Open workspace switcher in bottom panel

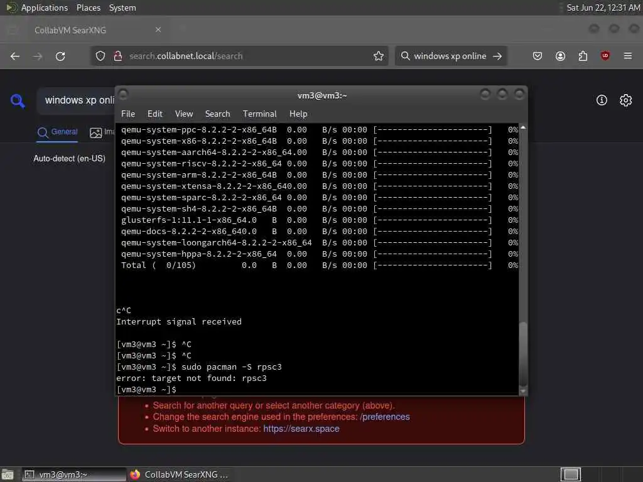click(570, 474)
